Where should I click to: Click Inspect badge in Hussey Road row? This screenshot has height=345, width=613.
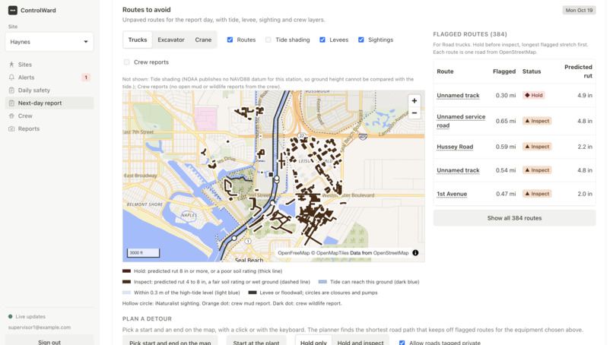coord(537,147)
